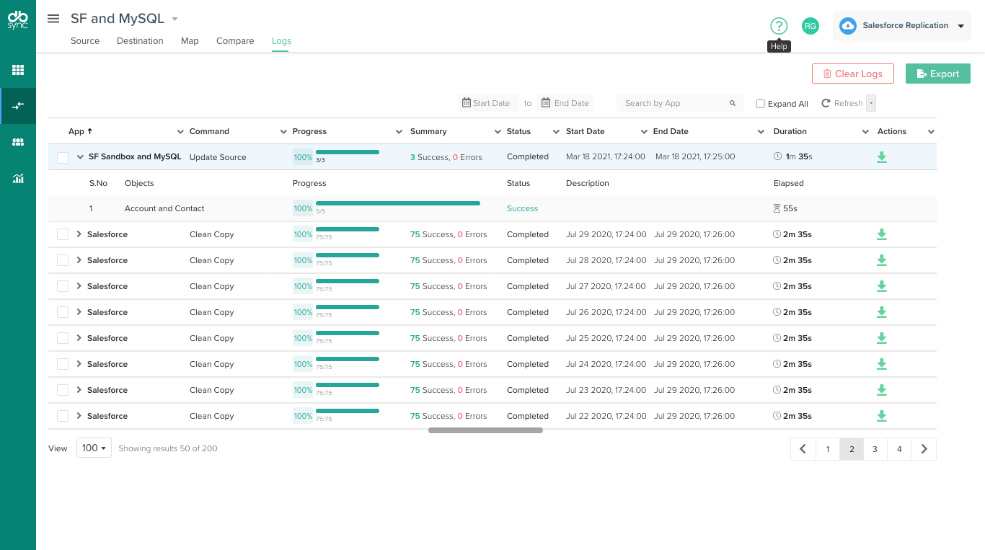Go to page 4
The image size is (985, 550).
point(899,449)
